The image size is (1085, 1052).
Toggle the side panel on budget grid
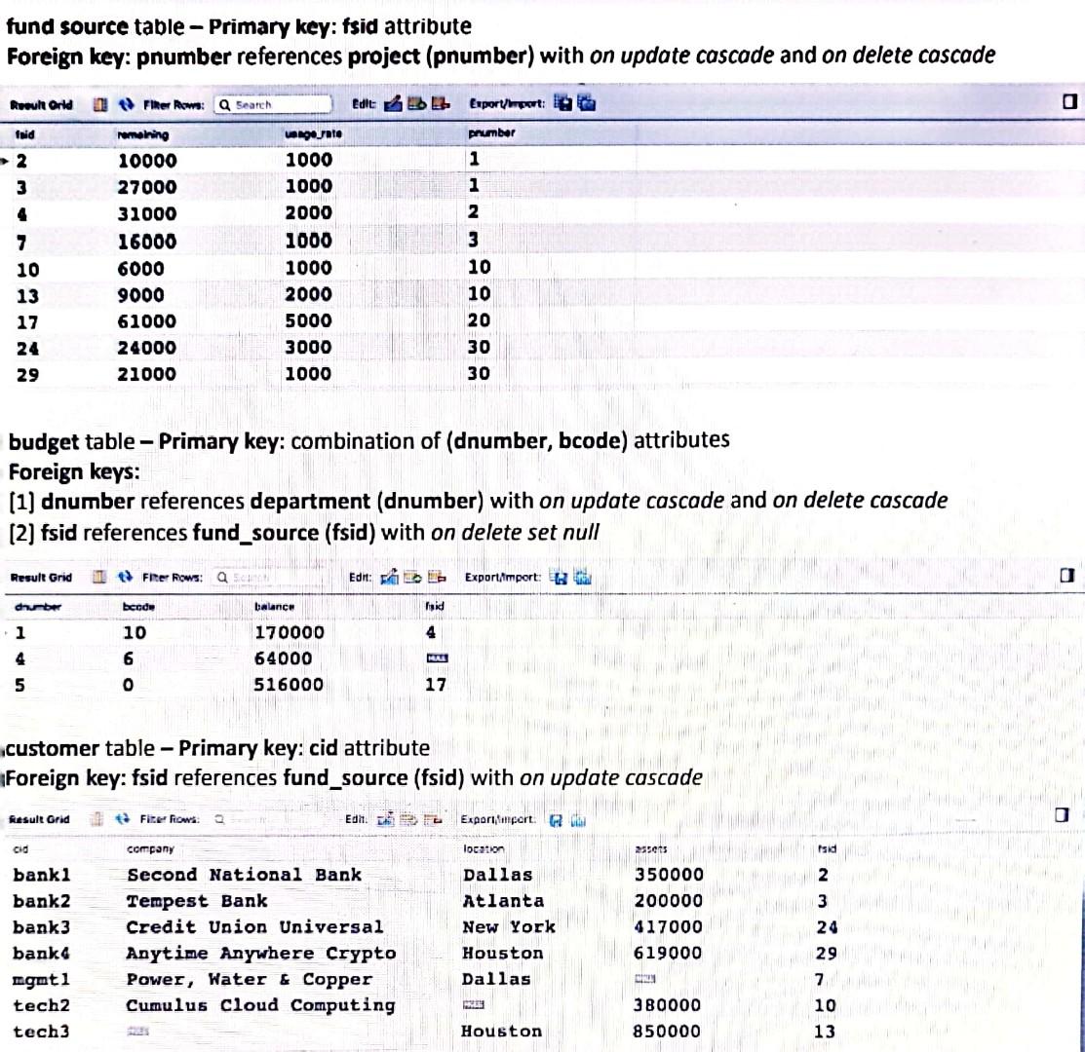pyautogui.click(x=1068, y=575)
